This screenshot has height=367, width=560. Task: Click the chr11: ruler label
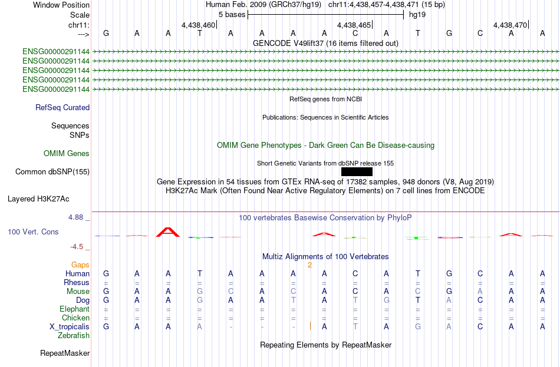pos(78,25)
